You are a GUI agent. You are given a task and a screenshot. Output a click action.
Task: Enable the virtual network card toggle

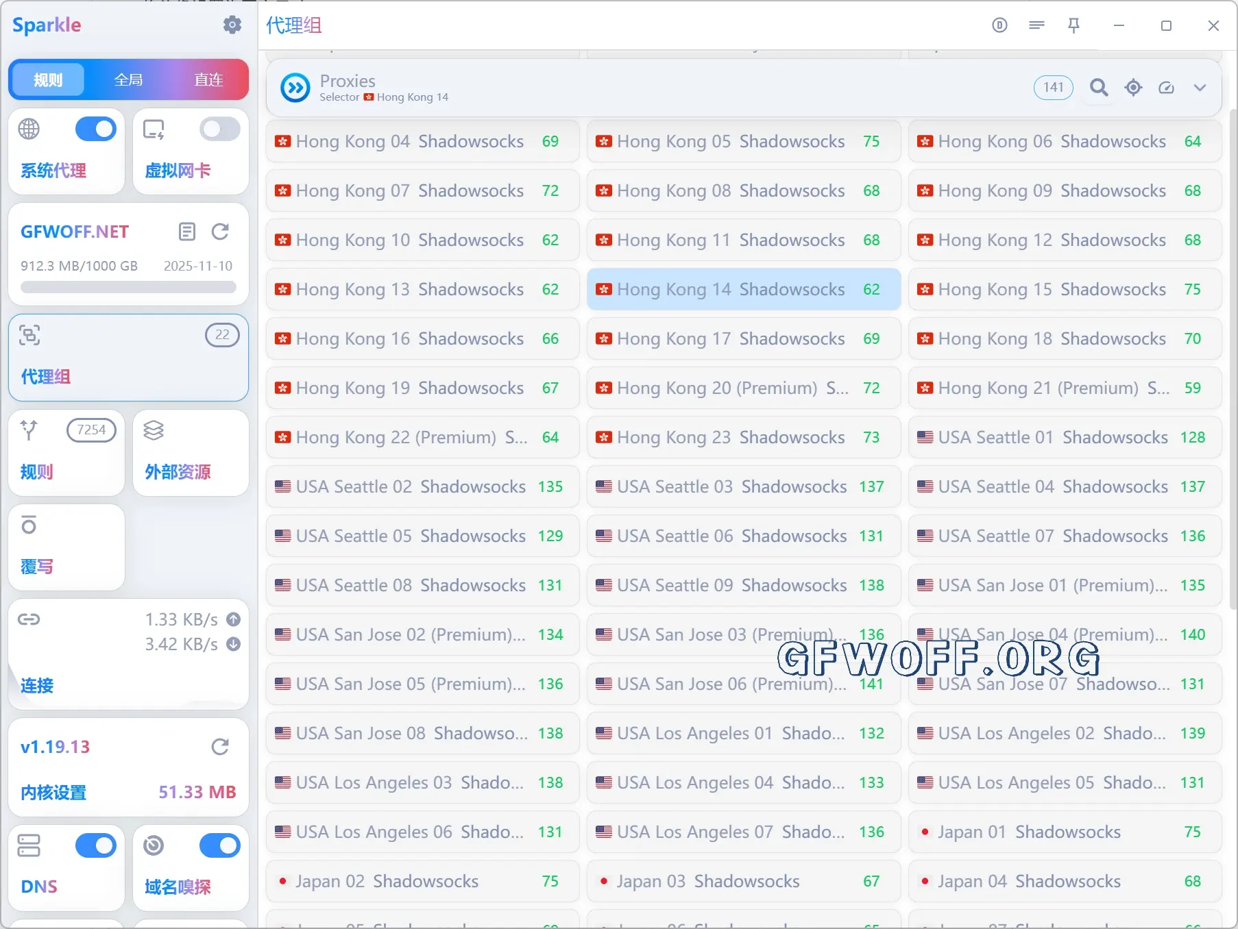(x=219, y=129)
